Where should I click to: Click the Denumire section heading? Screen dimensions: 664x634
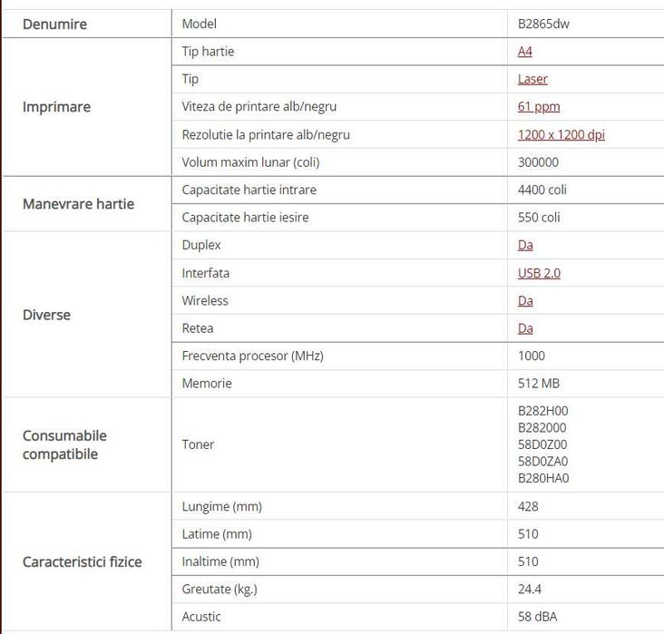click(x=54, y=24)
